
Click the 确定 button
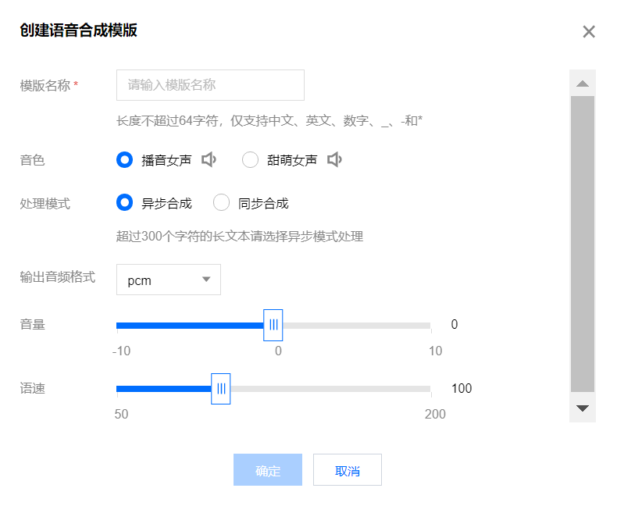pyautogui.click(x=268, y=470)
